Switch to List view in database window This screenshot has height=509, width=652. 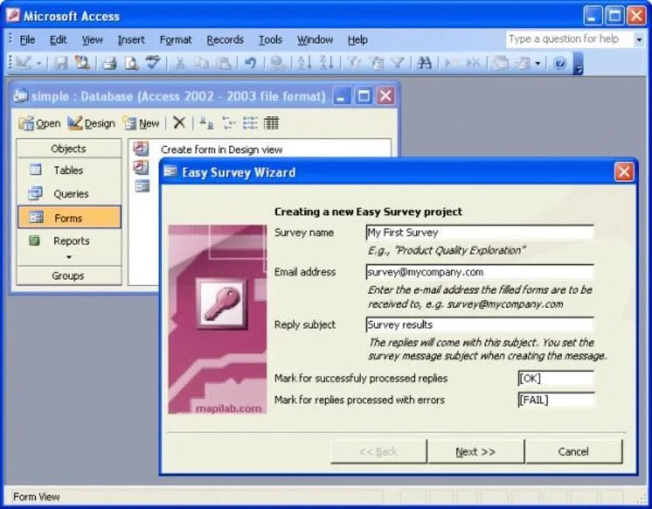tap(250, 123)
